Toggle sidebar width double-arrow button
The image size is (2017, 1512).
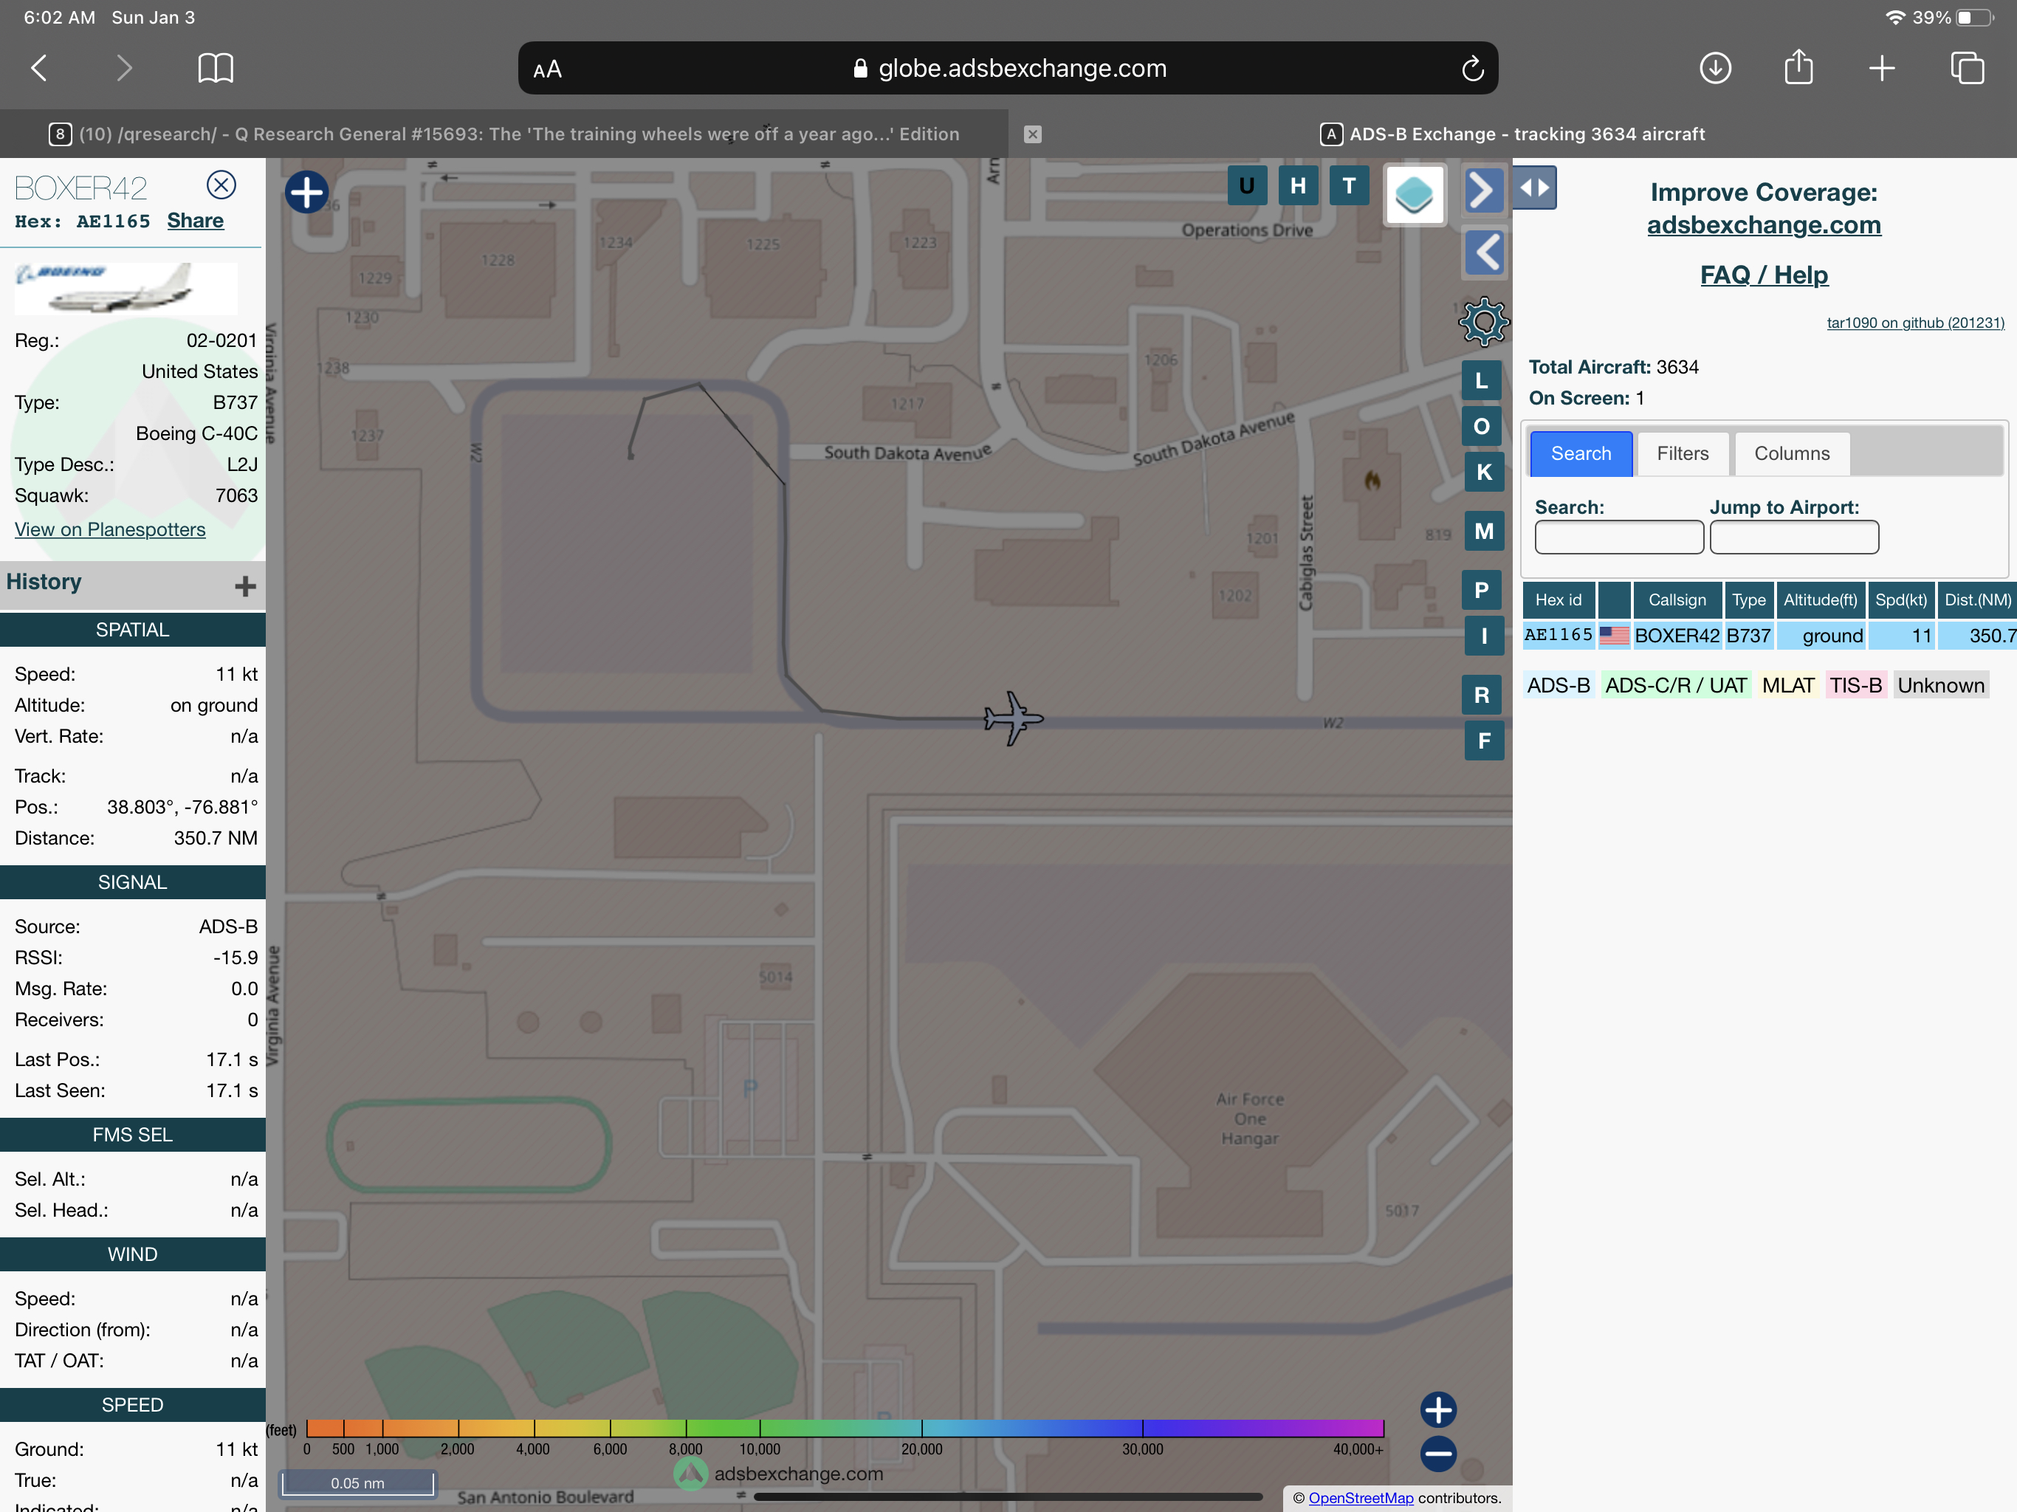pos(1535,188)
